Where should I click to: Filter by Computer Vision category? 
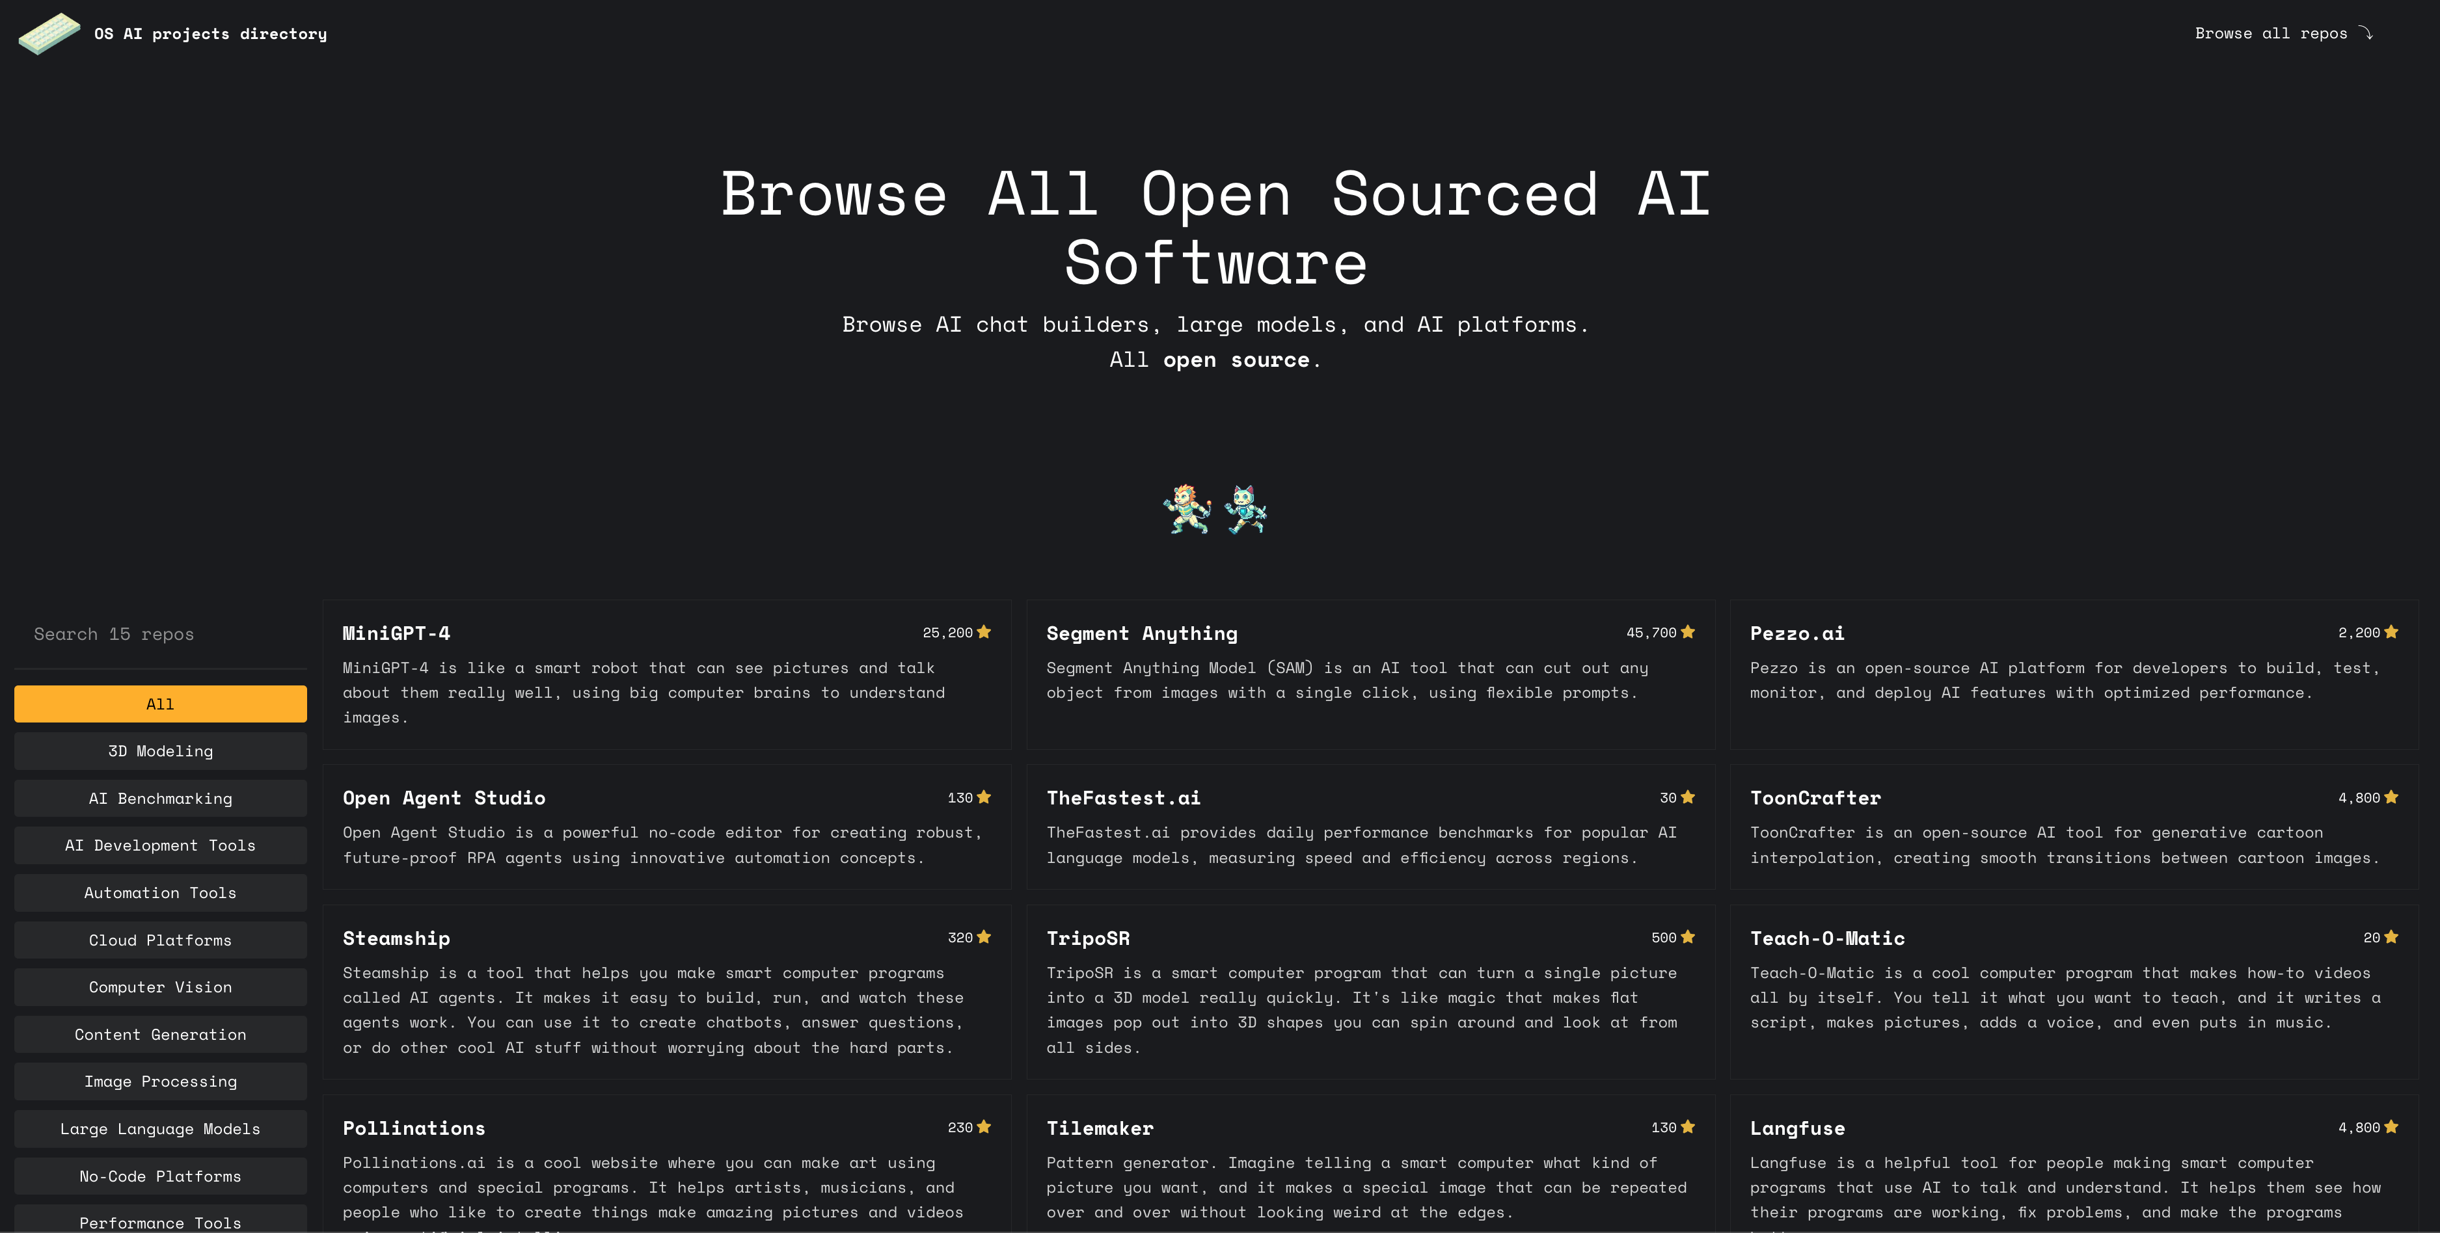point(160,987)
